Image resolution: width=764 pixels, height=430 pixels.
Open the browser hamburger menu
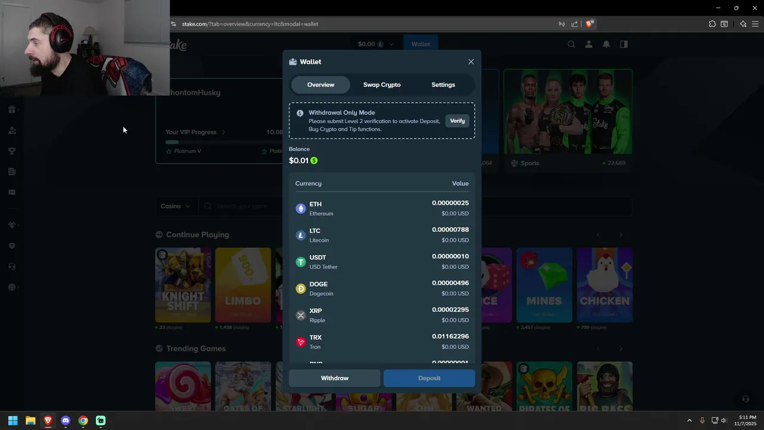tap(755, 24)
